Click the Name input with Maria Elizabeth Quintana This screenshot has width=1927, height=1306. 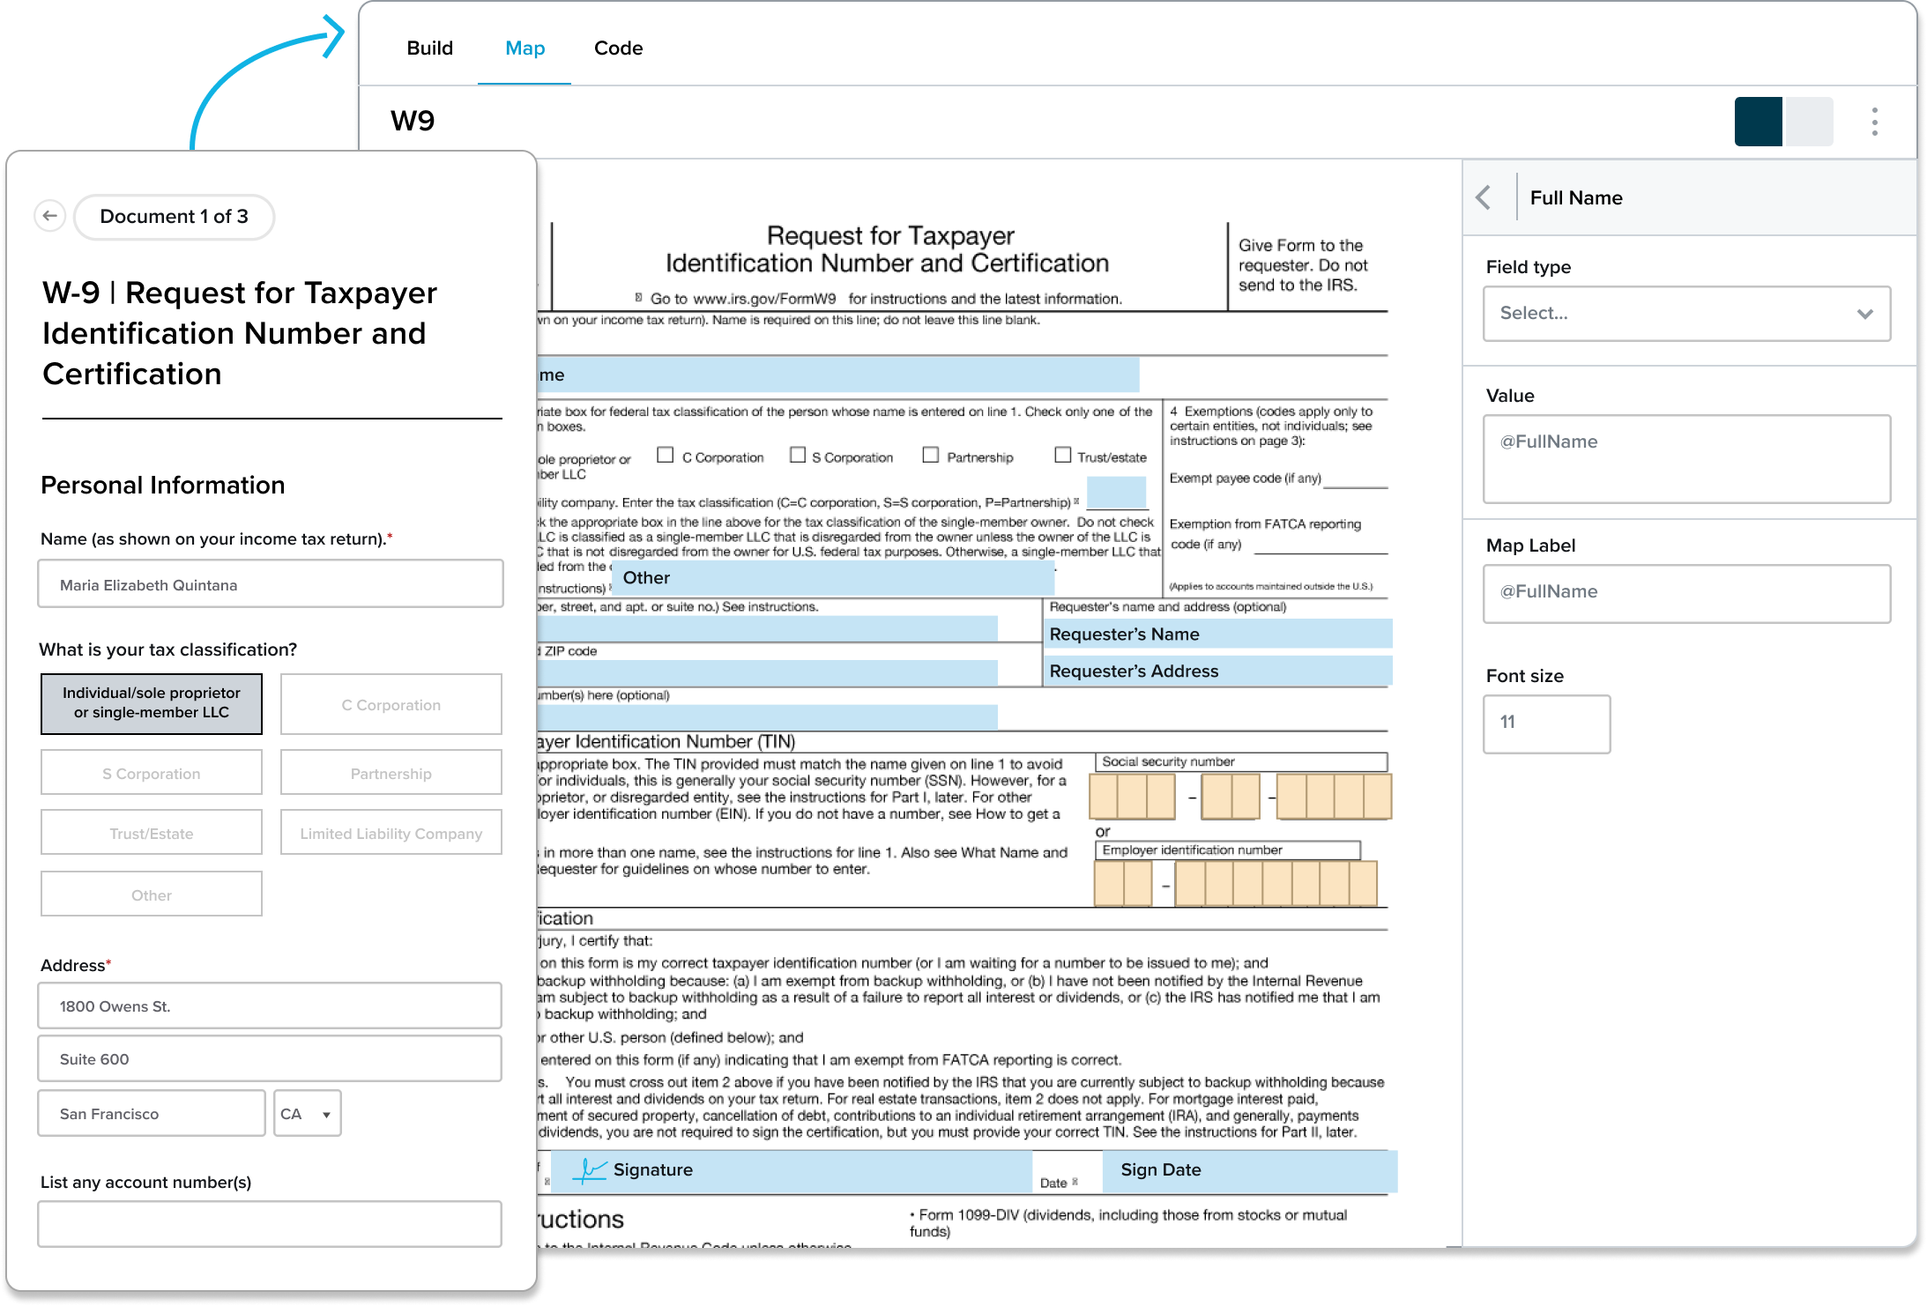click(x=271, y=584)
